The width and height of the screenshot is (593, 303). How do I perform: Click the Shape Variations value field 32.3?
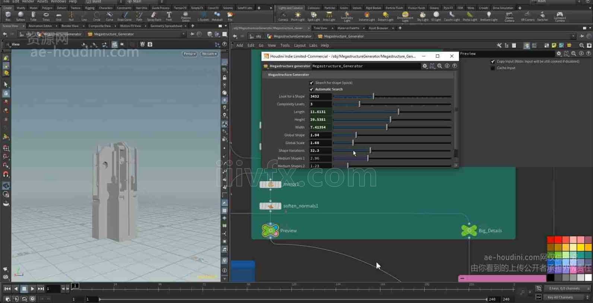point(320,151)
